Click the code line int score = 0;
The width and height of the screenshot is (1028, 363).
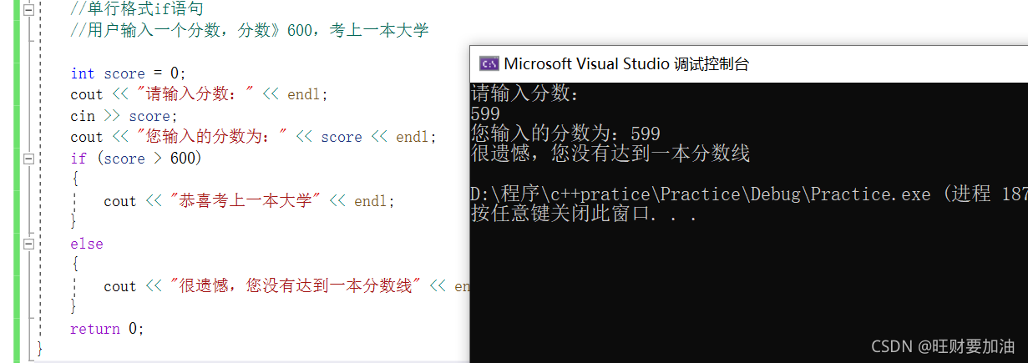[129, 73]
